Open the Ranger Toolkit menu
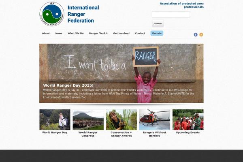This screenshot has width=243, height=162. 98,33
